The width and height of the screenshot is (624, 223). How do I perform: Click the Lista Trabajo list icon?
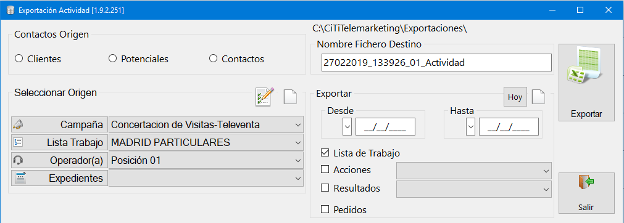pyautogui.click(x=18, y=142)
